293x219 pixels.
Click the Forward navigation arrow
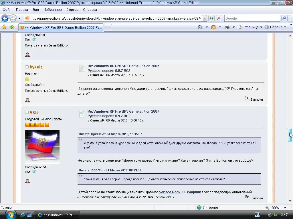(x=13, y=18)
